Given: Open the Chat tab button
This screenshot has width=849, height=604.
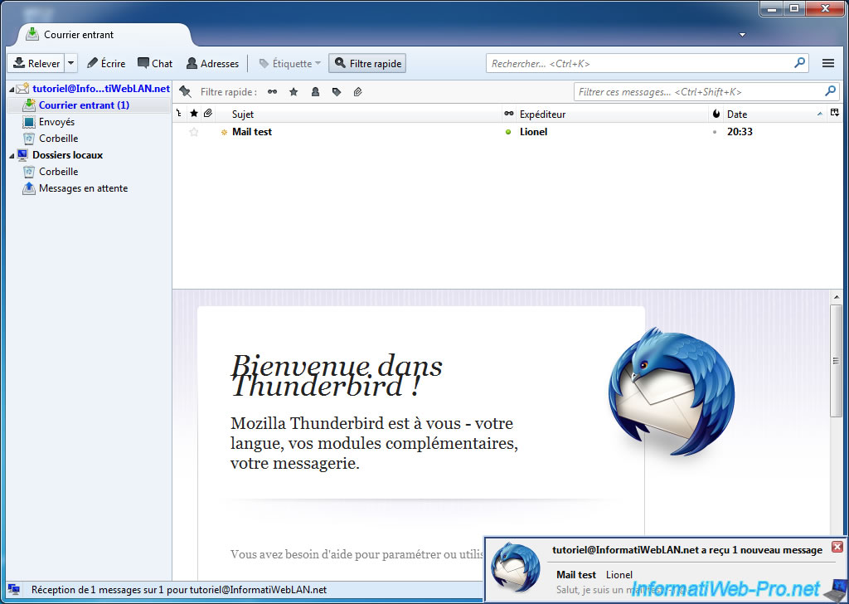Looking at the screenshot, I should (155, 63).
